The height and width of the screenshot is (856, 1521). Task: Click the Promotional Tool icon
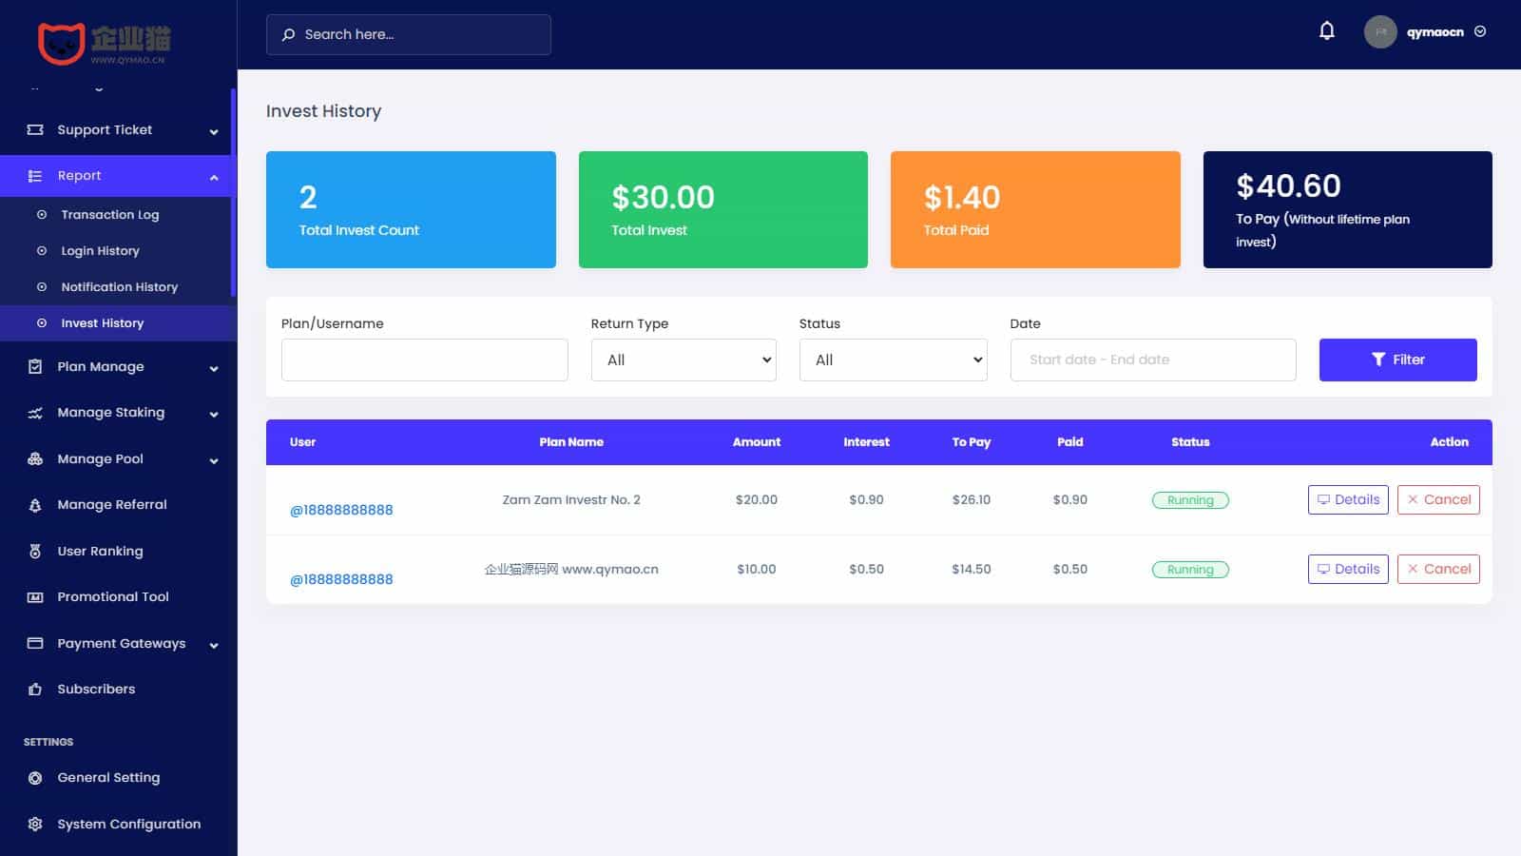pos(35,597)
